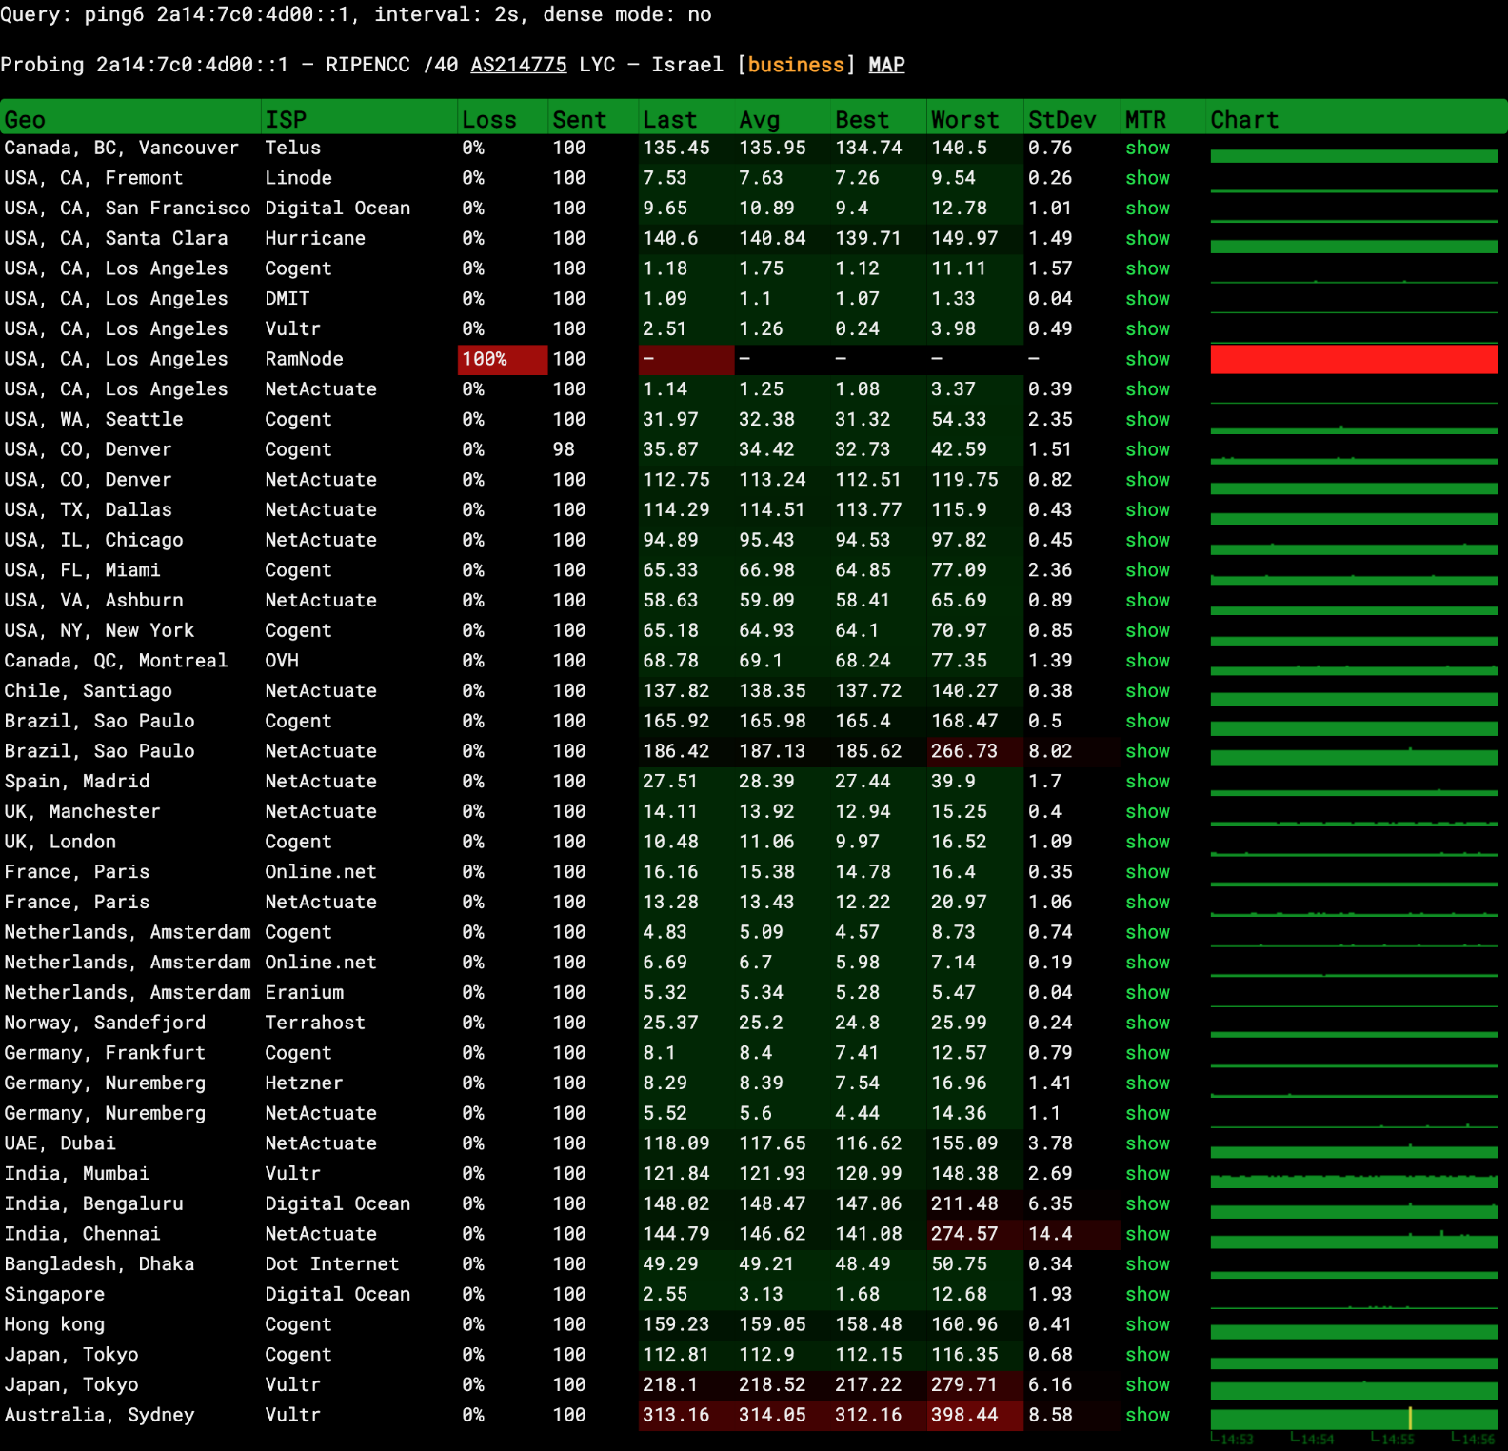
Task: Click the 'USA, FL, Miami' geo cell
Action: coord(83,570)
